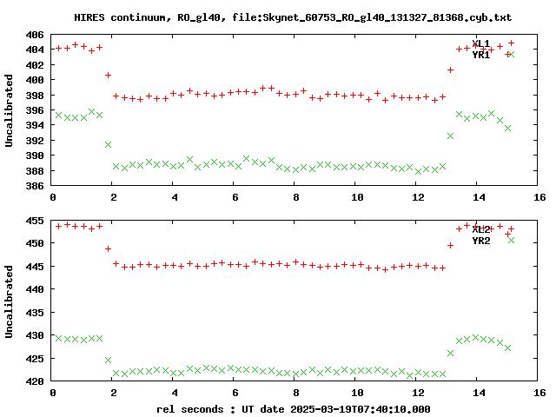The image size is (556, 417).
Task: Click the top plot Uncalibrated axis label
Action: [9, 110]
